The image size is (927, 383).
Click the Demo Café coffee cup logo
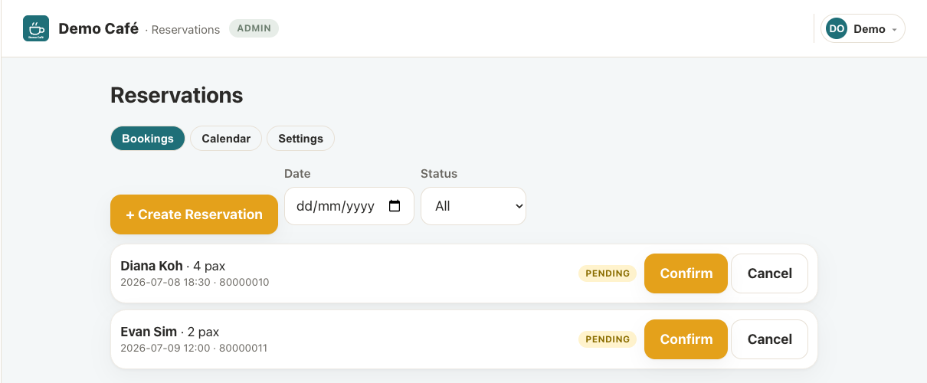36,28
